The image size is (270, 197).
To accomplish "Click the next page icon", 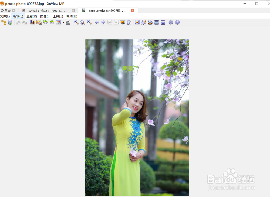I will 116,22.
